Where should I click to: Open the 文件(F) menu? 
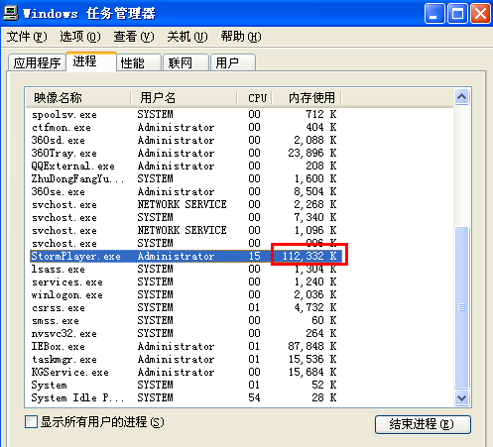click(27, 37)
